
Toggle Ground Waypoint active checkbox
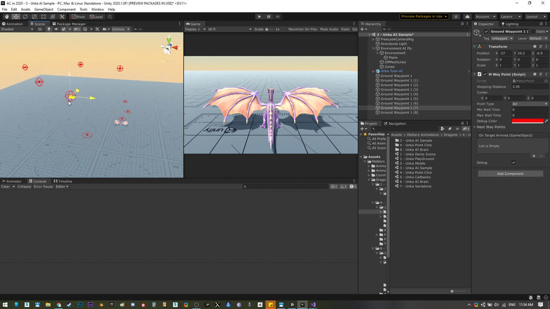point(486,31)
